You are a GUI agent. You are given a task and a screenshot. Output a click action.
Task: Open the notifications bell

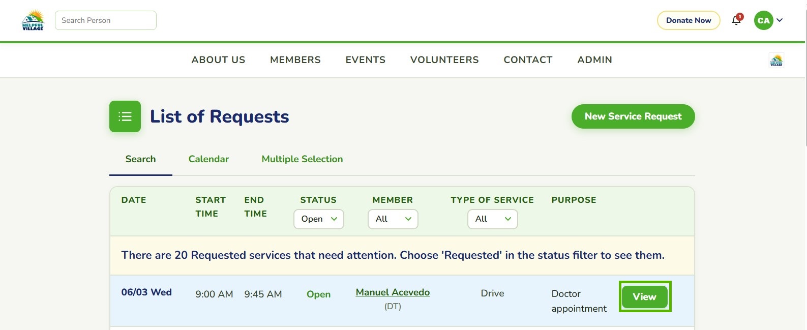[x=736, y=20]
